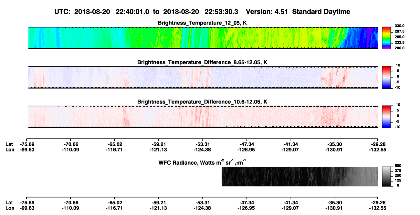Viewport: 420px width, 215px height.
Task: Click the Lat label of the bottommost axis
Action: pos(9,203)
